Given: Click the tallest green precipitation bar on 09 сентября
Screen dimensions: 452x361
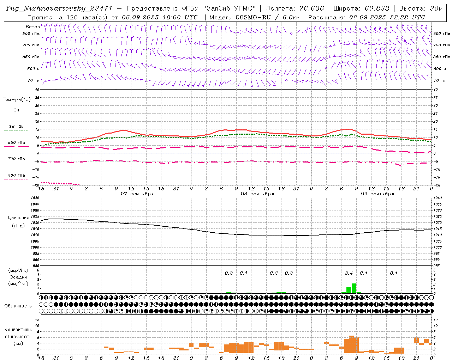Looking at the screenshot, I should (354, 288).
